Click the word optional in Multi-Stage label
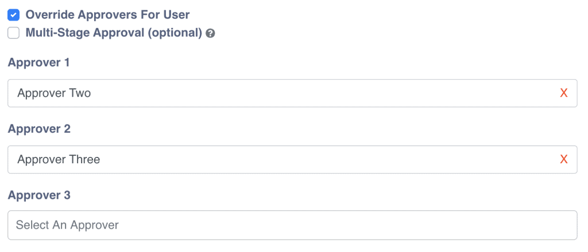Image resolution: width=588 pixels, height=252 pixels. point(175,33)
